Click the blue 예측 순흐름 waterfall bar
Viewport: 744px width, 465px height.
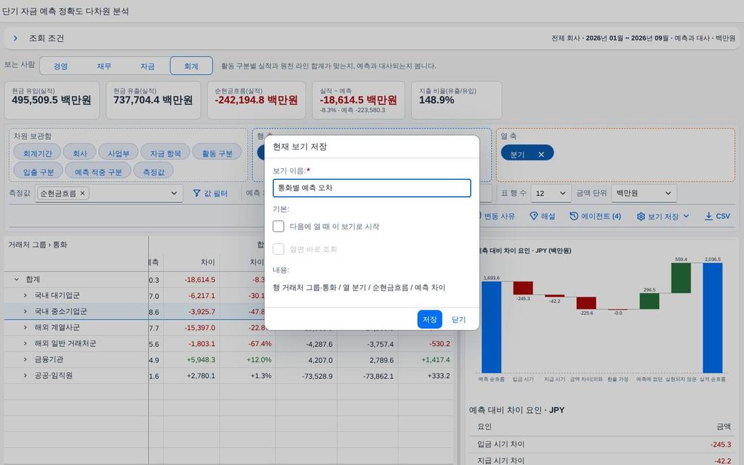click(491, 327)
